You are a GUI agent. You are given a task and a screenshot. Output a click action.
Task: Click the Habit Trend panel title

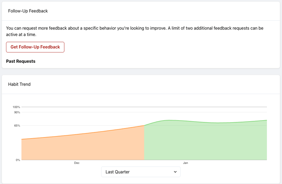(x=19, y=84)
